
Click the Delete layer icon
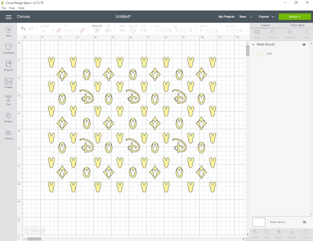click(x=306, y=32)
